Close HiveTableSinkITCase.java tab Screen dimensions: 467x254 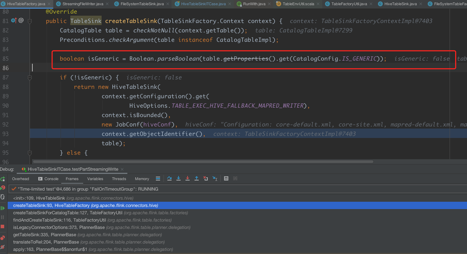click(230, 4)
